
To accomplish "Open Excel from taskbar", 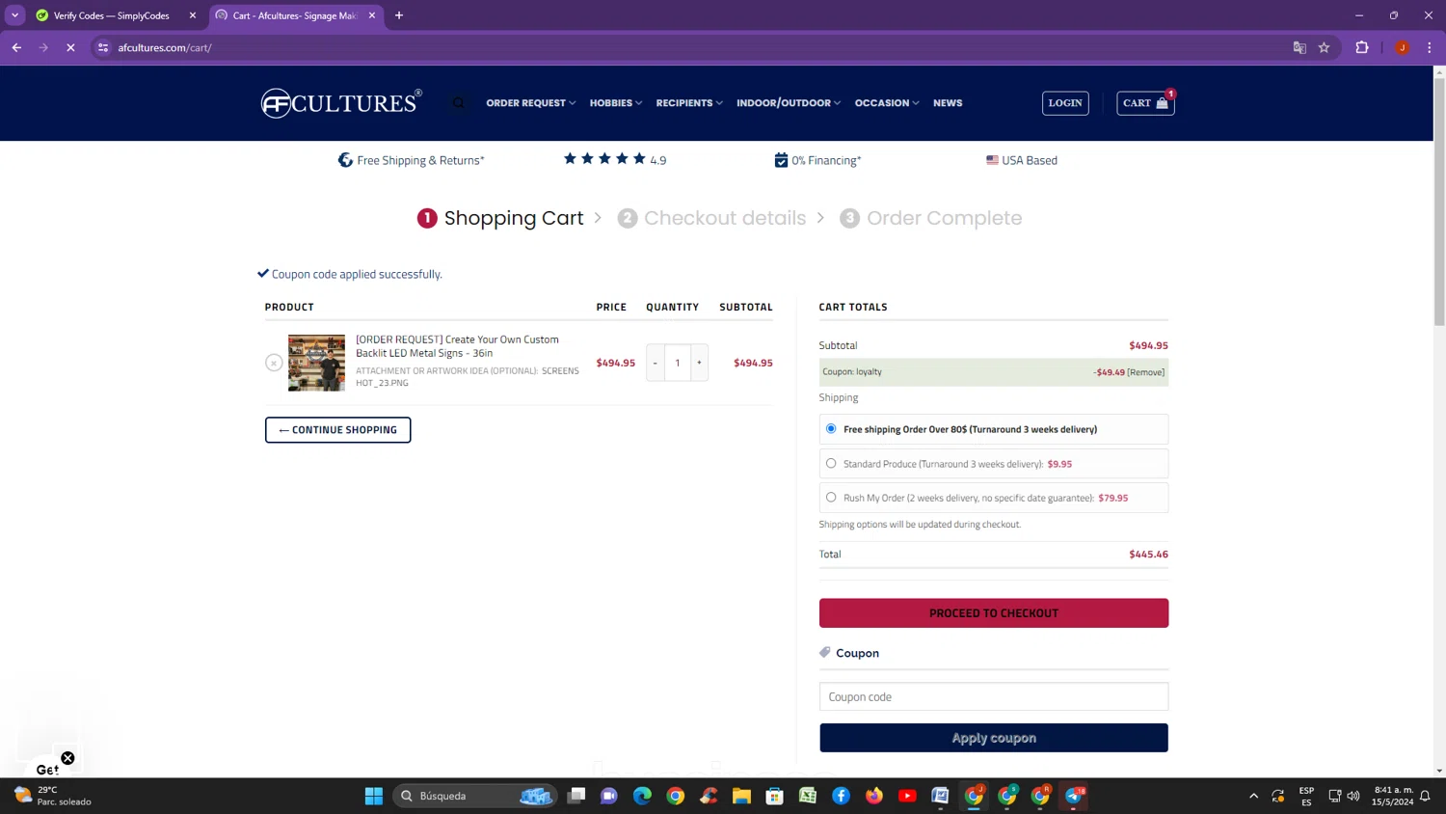I will 808,796.
